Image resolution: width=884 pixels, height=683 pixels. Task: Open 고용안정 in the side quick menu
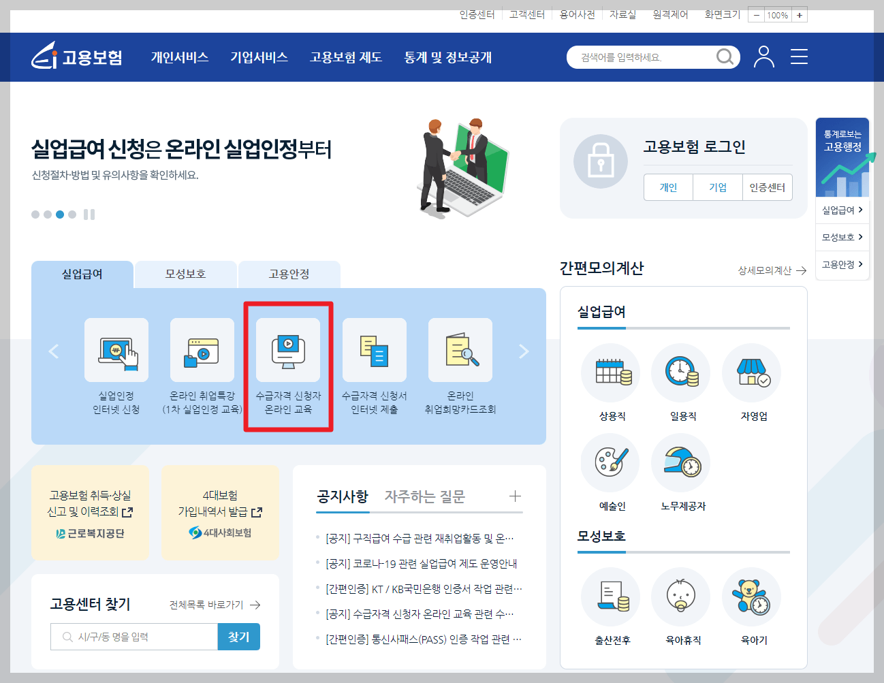pos(842,264)
